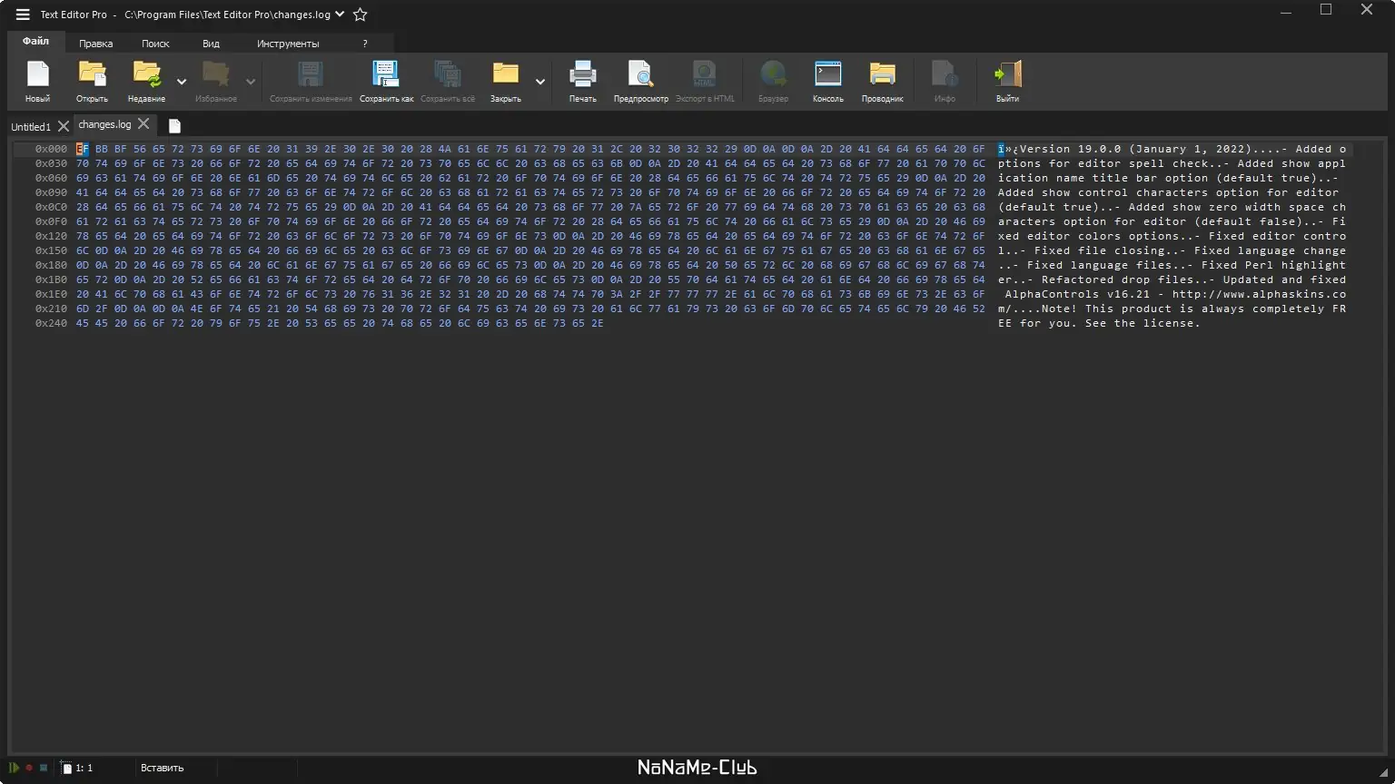Viewport: 1395px width, 784px height.
Task: Close the document with Закрыть
Action: (506, 82)
